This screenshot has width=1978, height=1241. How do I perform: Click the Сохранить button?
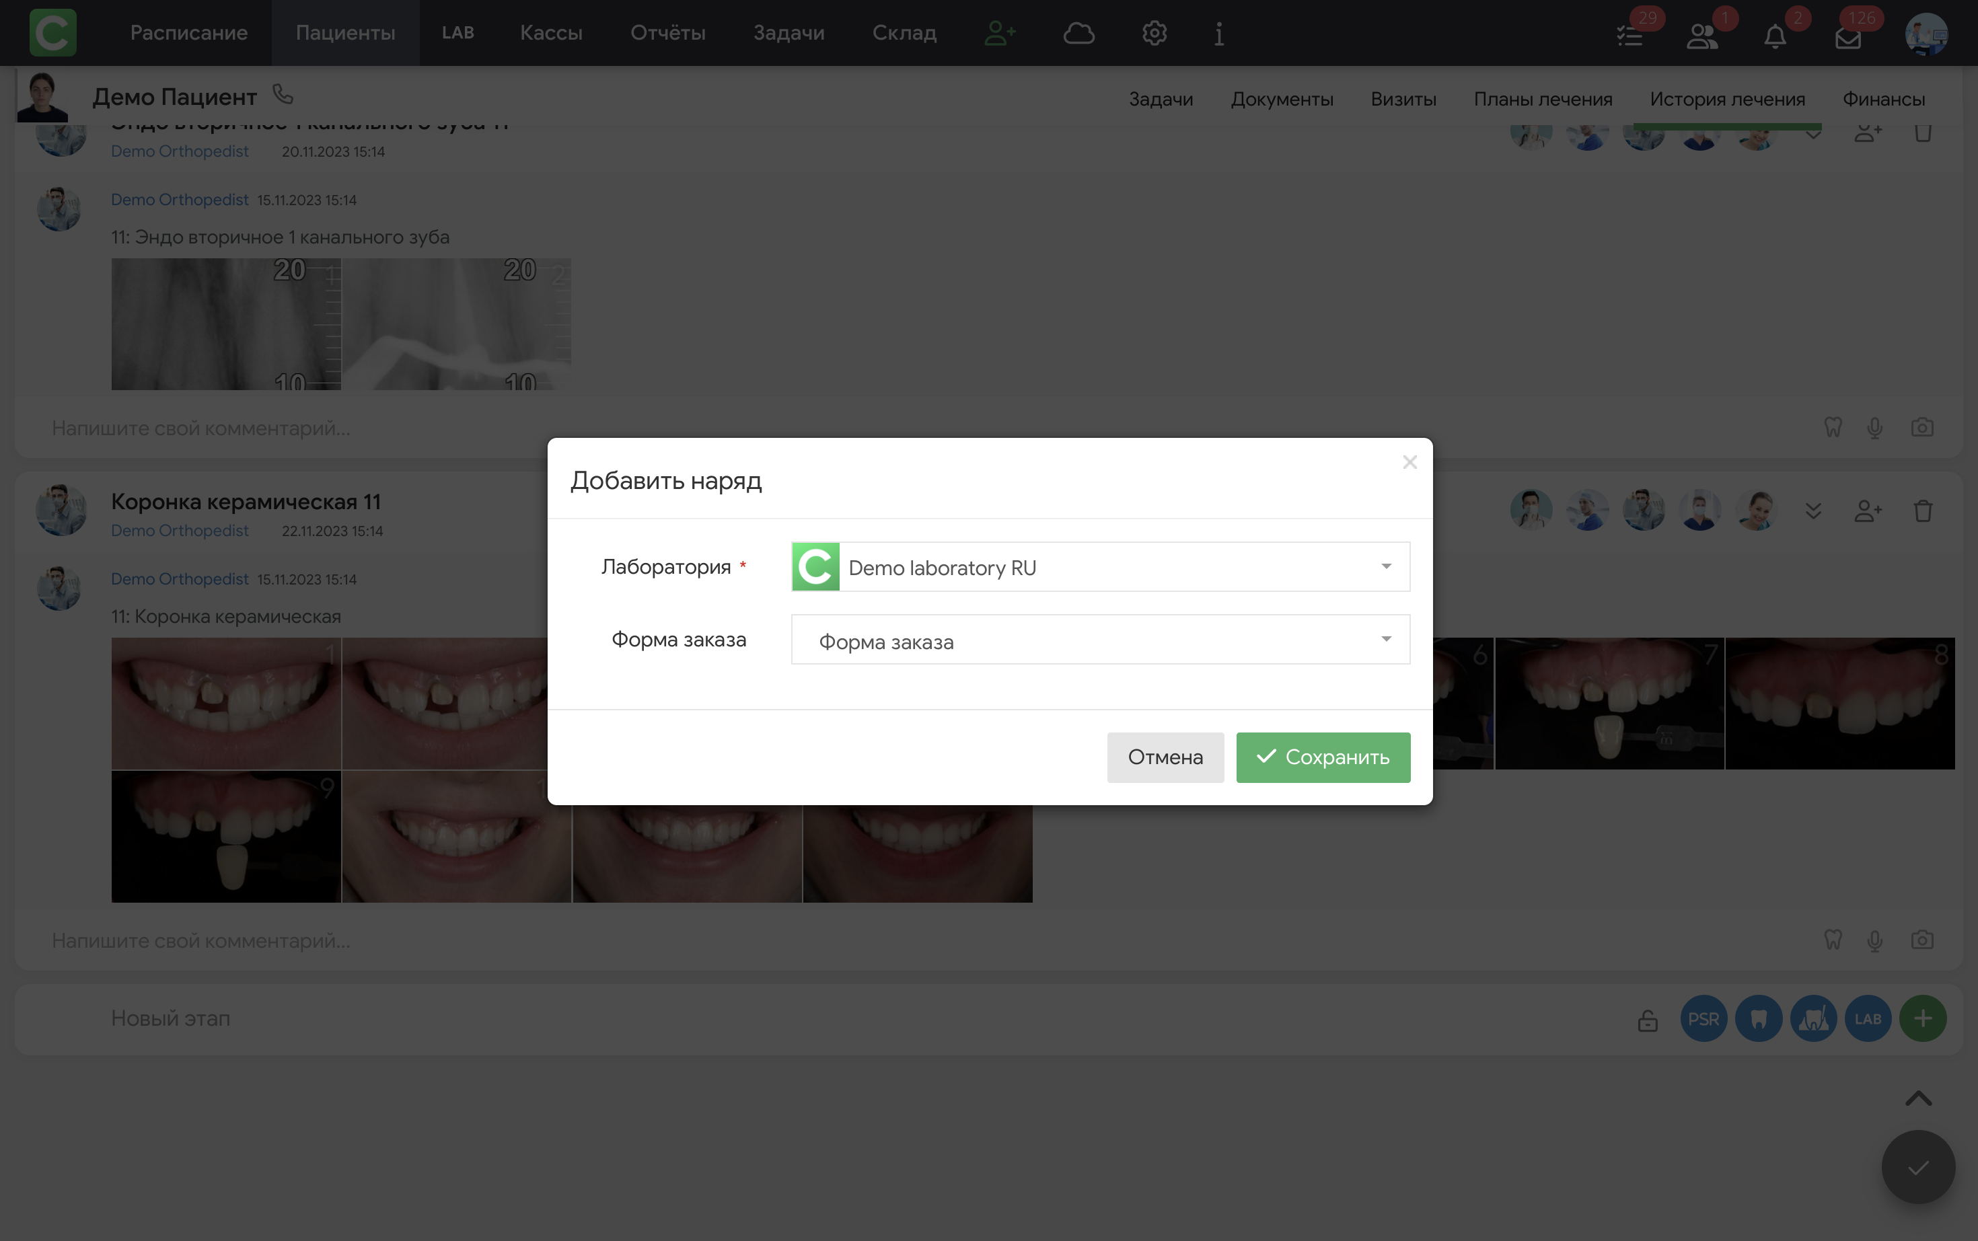(1323, 757)
